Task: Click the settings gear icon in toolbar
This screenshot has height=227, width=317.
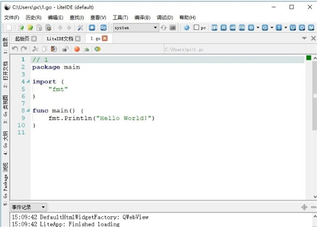Action: coord(187,27)
